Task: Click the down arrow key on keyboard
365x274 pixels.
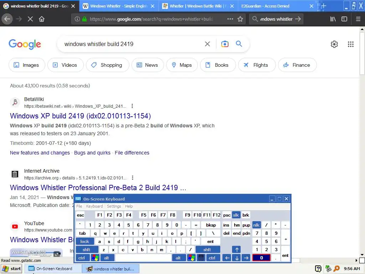Action: coord(237,258)
